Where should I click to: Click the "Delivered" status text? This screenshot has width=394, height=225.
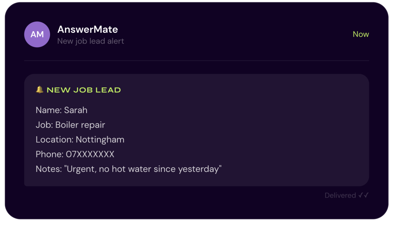[340, 195]
